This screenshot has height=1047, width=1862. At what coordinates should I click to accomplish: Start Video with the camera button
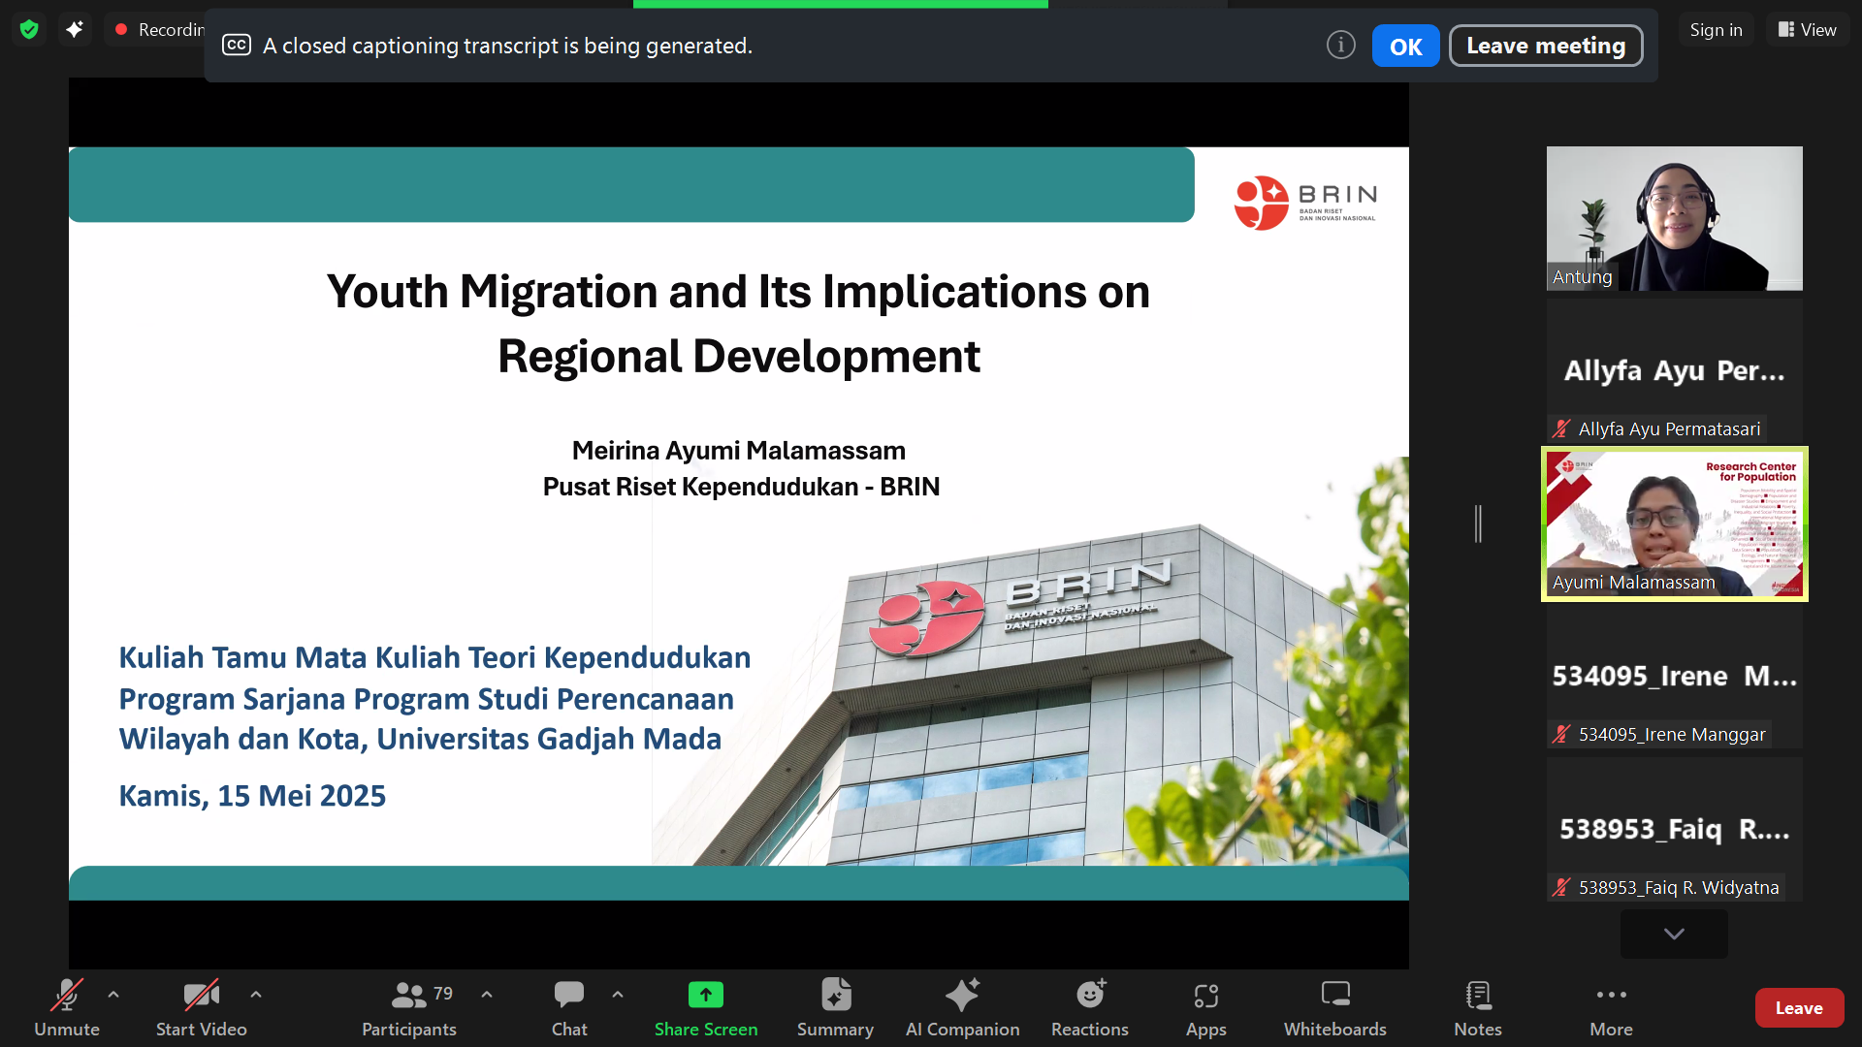[x=202, y=1008]
